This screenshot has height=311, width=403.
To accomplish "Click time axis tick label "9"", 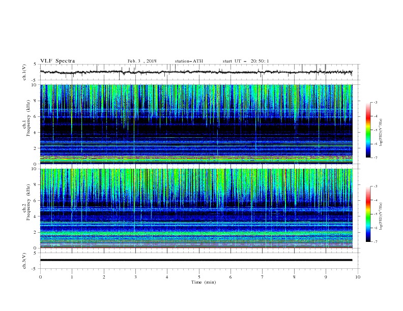I will point(326,277).
